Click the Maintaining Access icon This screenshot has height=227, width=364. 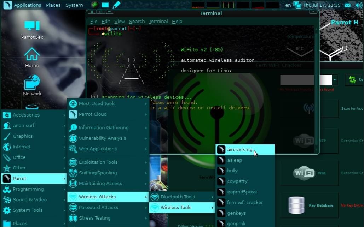coord(73,184)
